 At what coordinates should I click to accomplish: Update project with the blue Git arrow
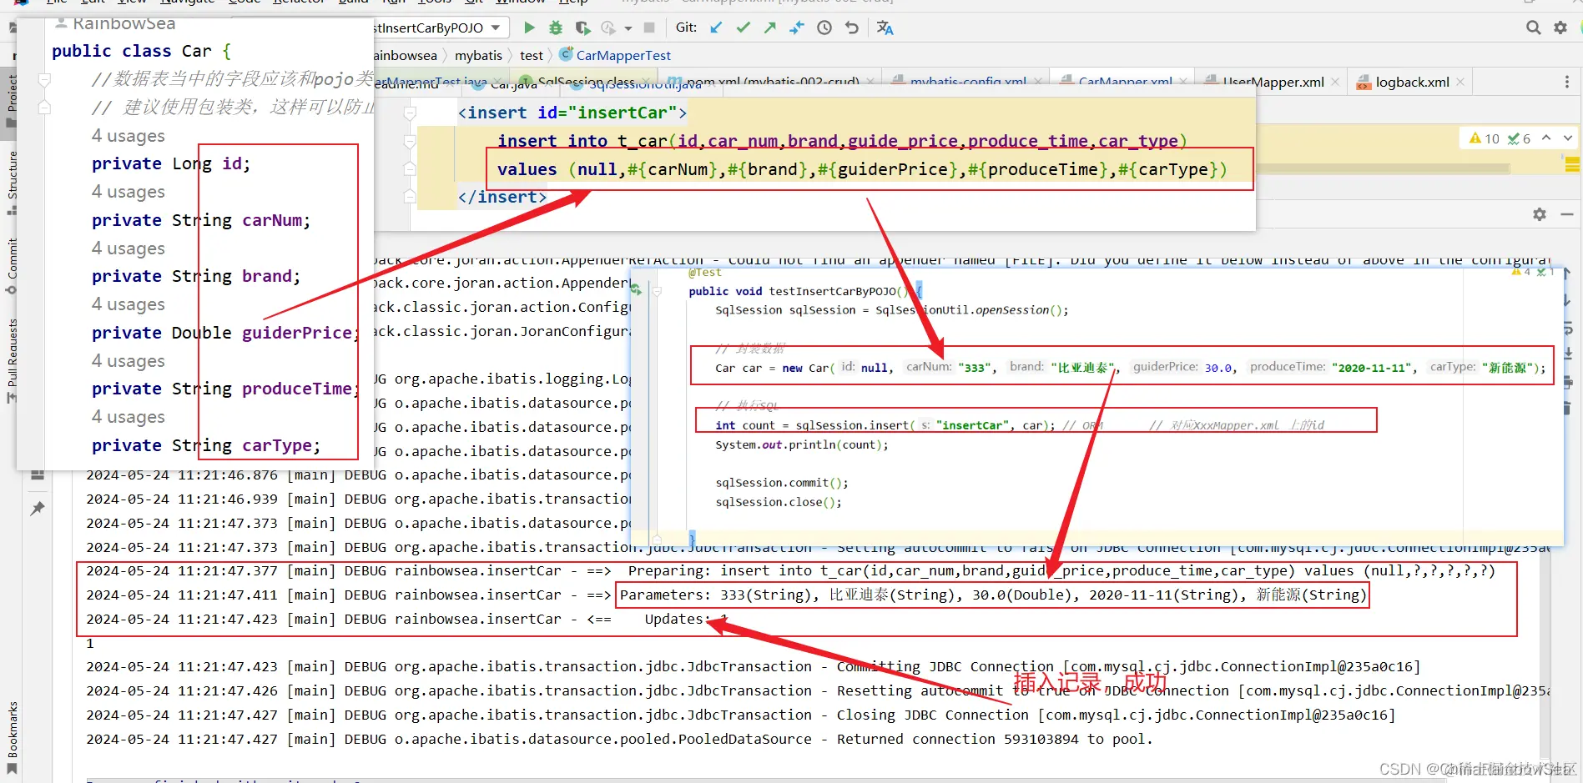716,28
